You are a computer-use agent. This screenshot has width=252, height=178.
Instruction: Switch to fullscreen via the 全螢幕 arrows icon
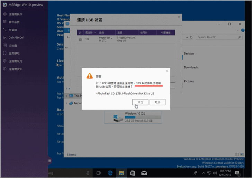click(x=5, y=30)
